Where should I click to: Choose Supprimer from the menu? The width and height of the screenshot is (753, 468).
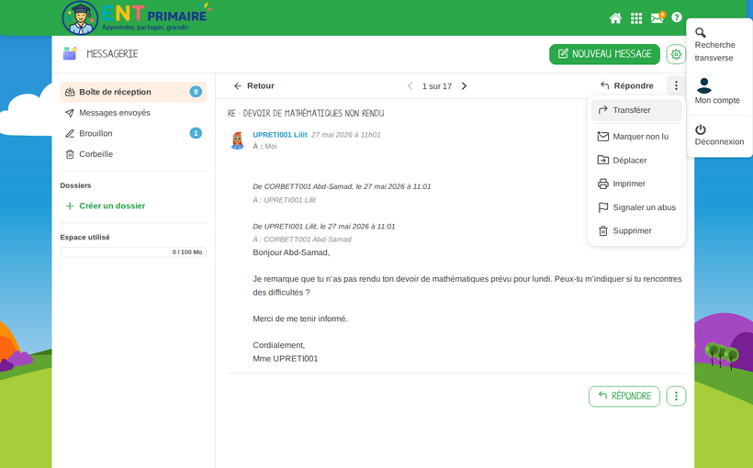pos(636,231)
